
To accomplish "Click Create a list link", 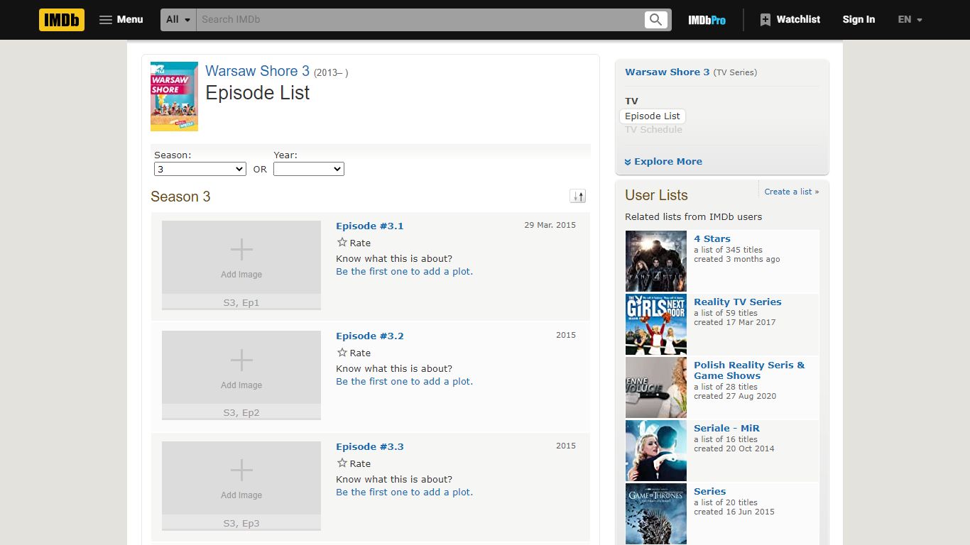I will [x=792, y=192].
